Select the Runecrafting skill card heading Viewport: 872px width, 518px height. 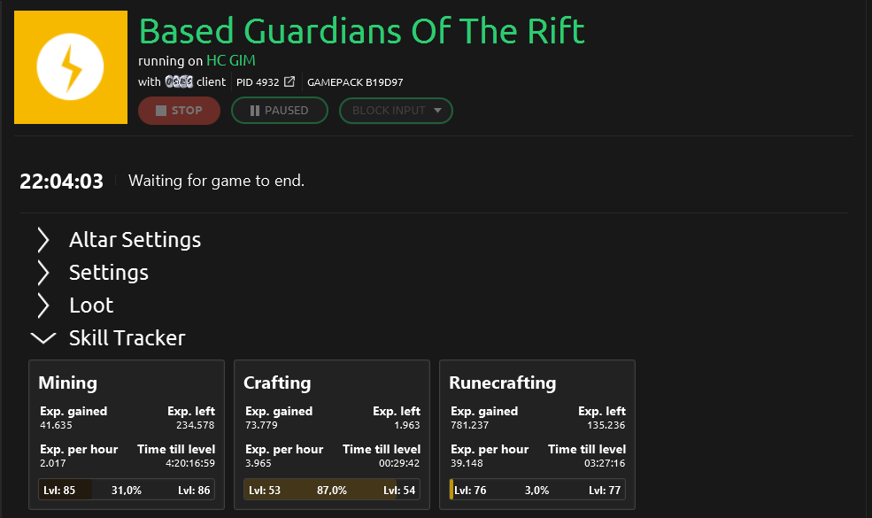click(502, 383)
